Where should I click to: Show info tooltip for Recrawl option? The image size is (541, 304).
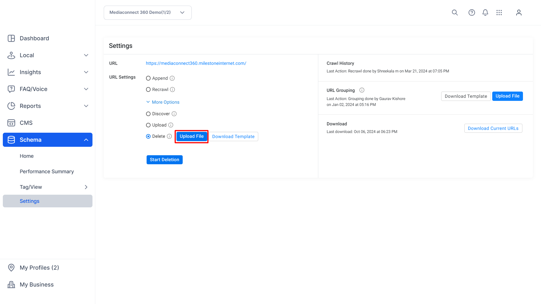click(x=173, y=90)
